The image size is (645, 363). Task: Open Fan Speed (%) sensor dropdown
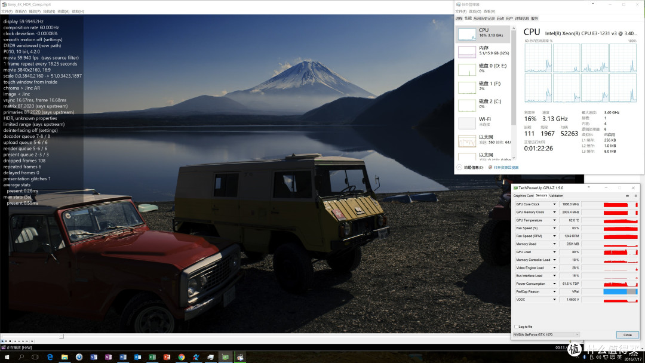click(554, 228)
